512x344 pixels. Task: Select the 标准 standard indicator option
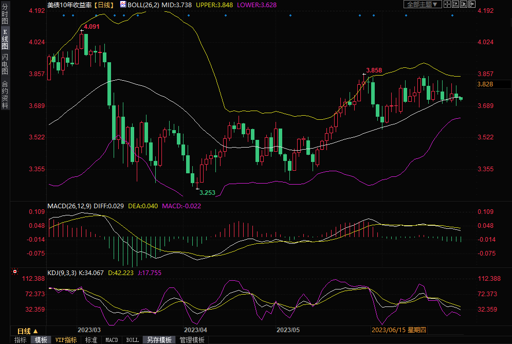[x=91, y=340]
